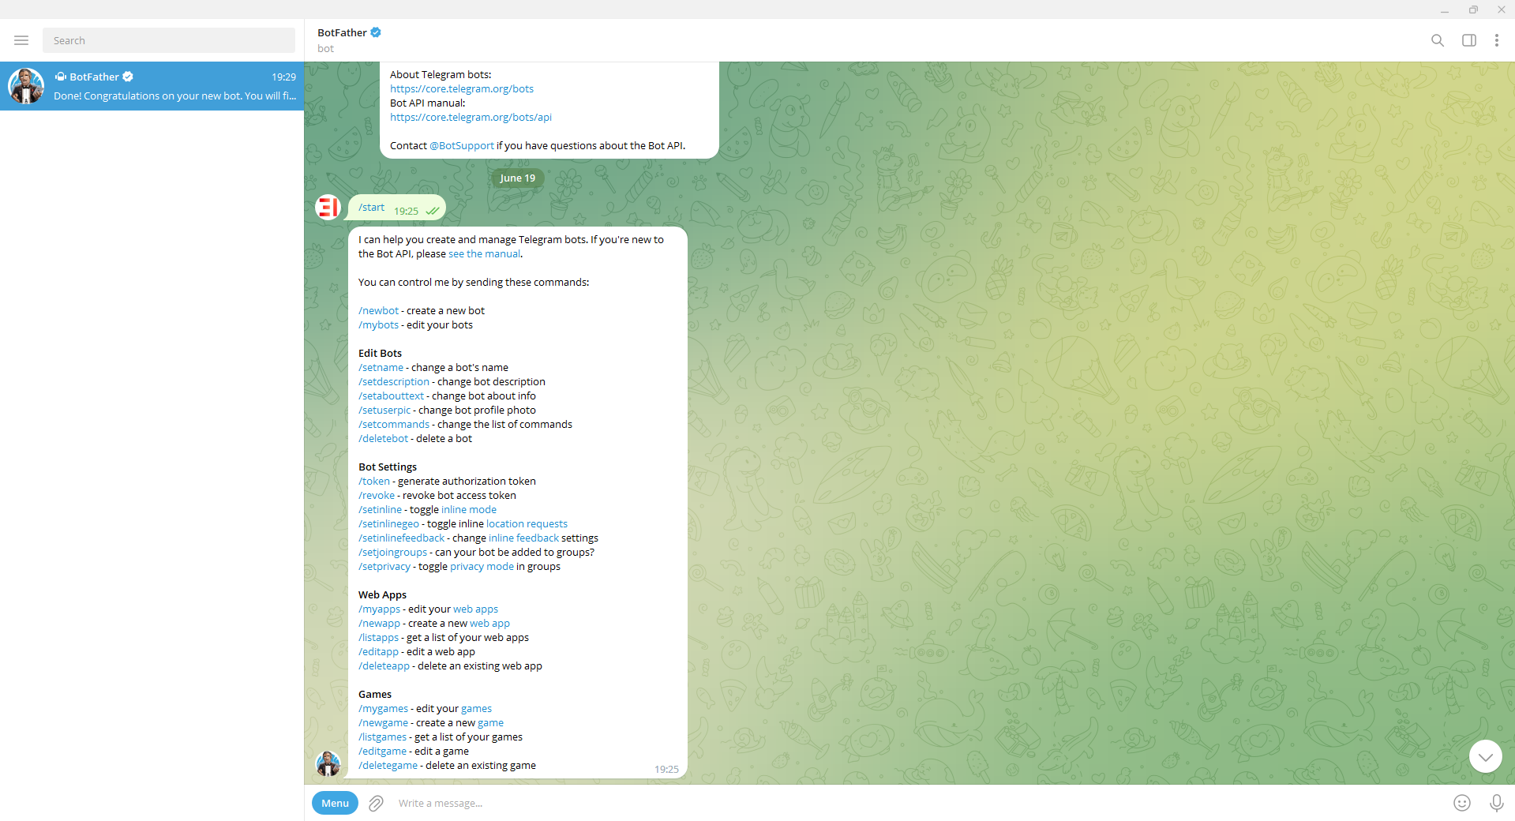
Task: Click the user avatar beside /start message
Action: 328,207
